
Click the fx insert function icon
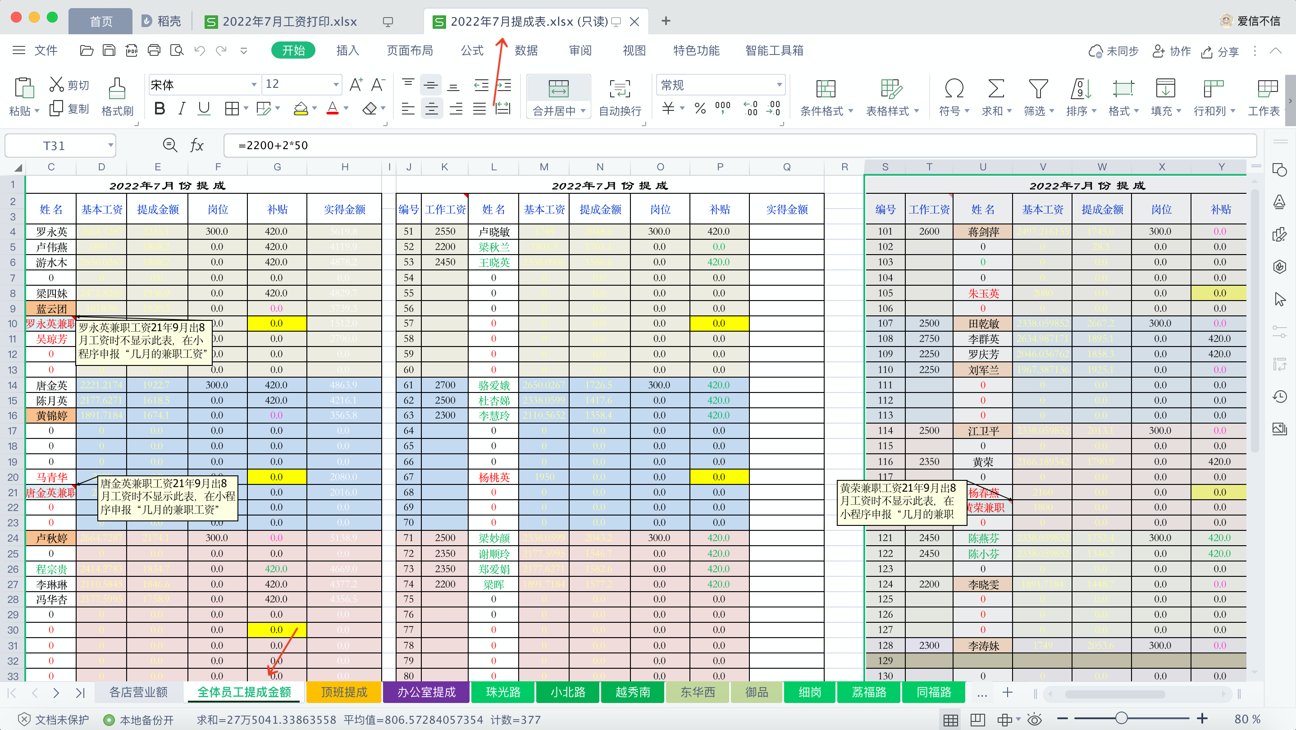pos(197,146)
